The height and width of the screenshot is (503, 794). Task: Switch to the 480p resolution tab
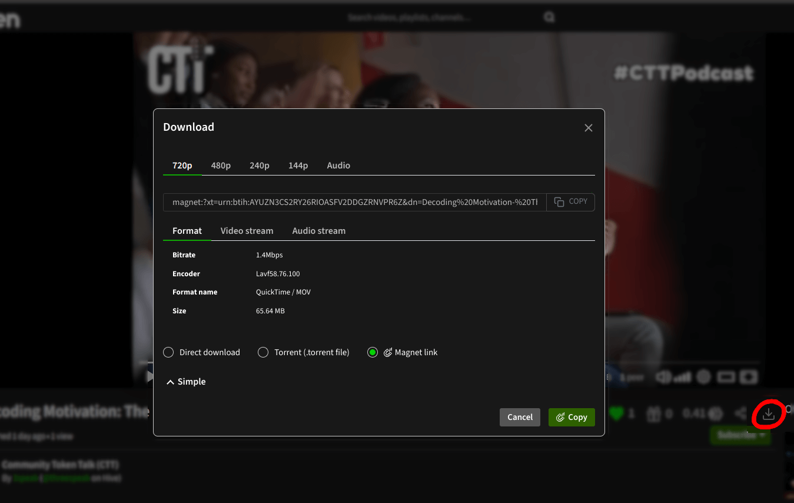[221, 166]
